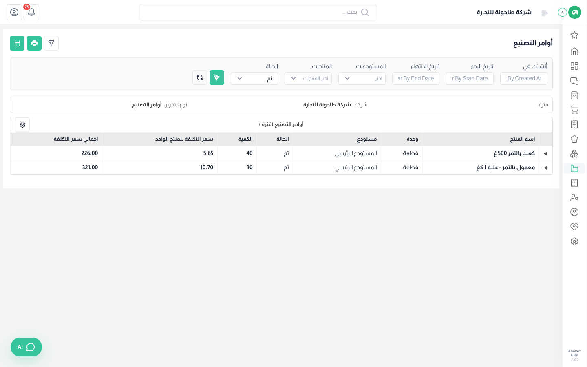Click the green spreadsheet export button
Viewport: 587px width, 367px height.
click(17, 43)
